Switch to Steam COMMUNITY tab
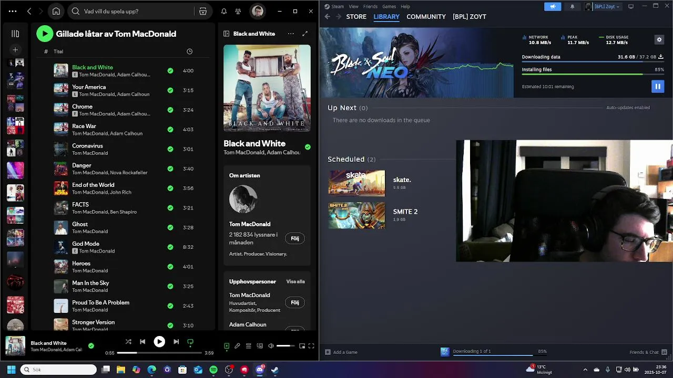 coord(426,17)
